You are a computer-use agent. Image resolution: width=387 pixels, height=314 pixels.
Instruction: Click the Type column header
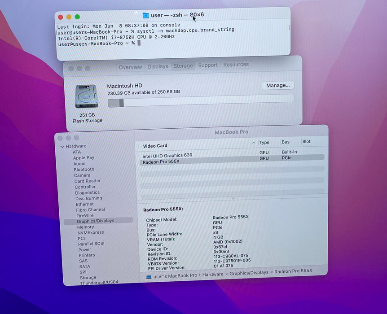tap(264, 143)
